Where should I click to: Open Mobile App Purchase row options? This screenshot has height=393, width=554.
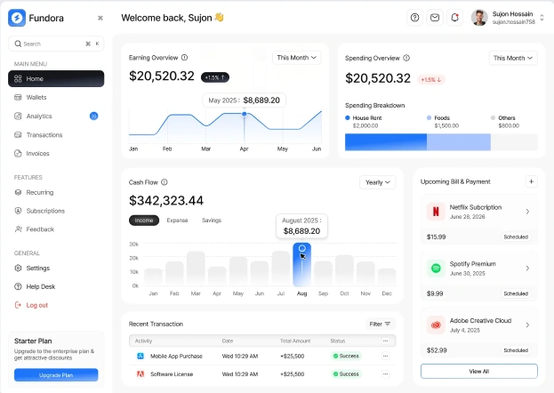(385, 356)
